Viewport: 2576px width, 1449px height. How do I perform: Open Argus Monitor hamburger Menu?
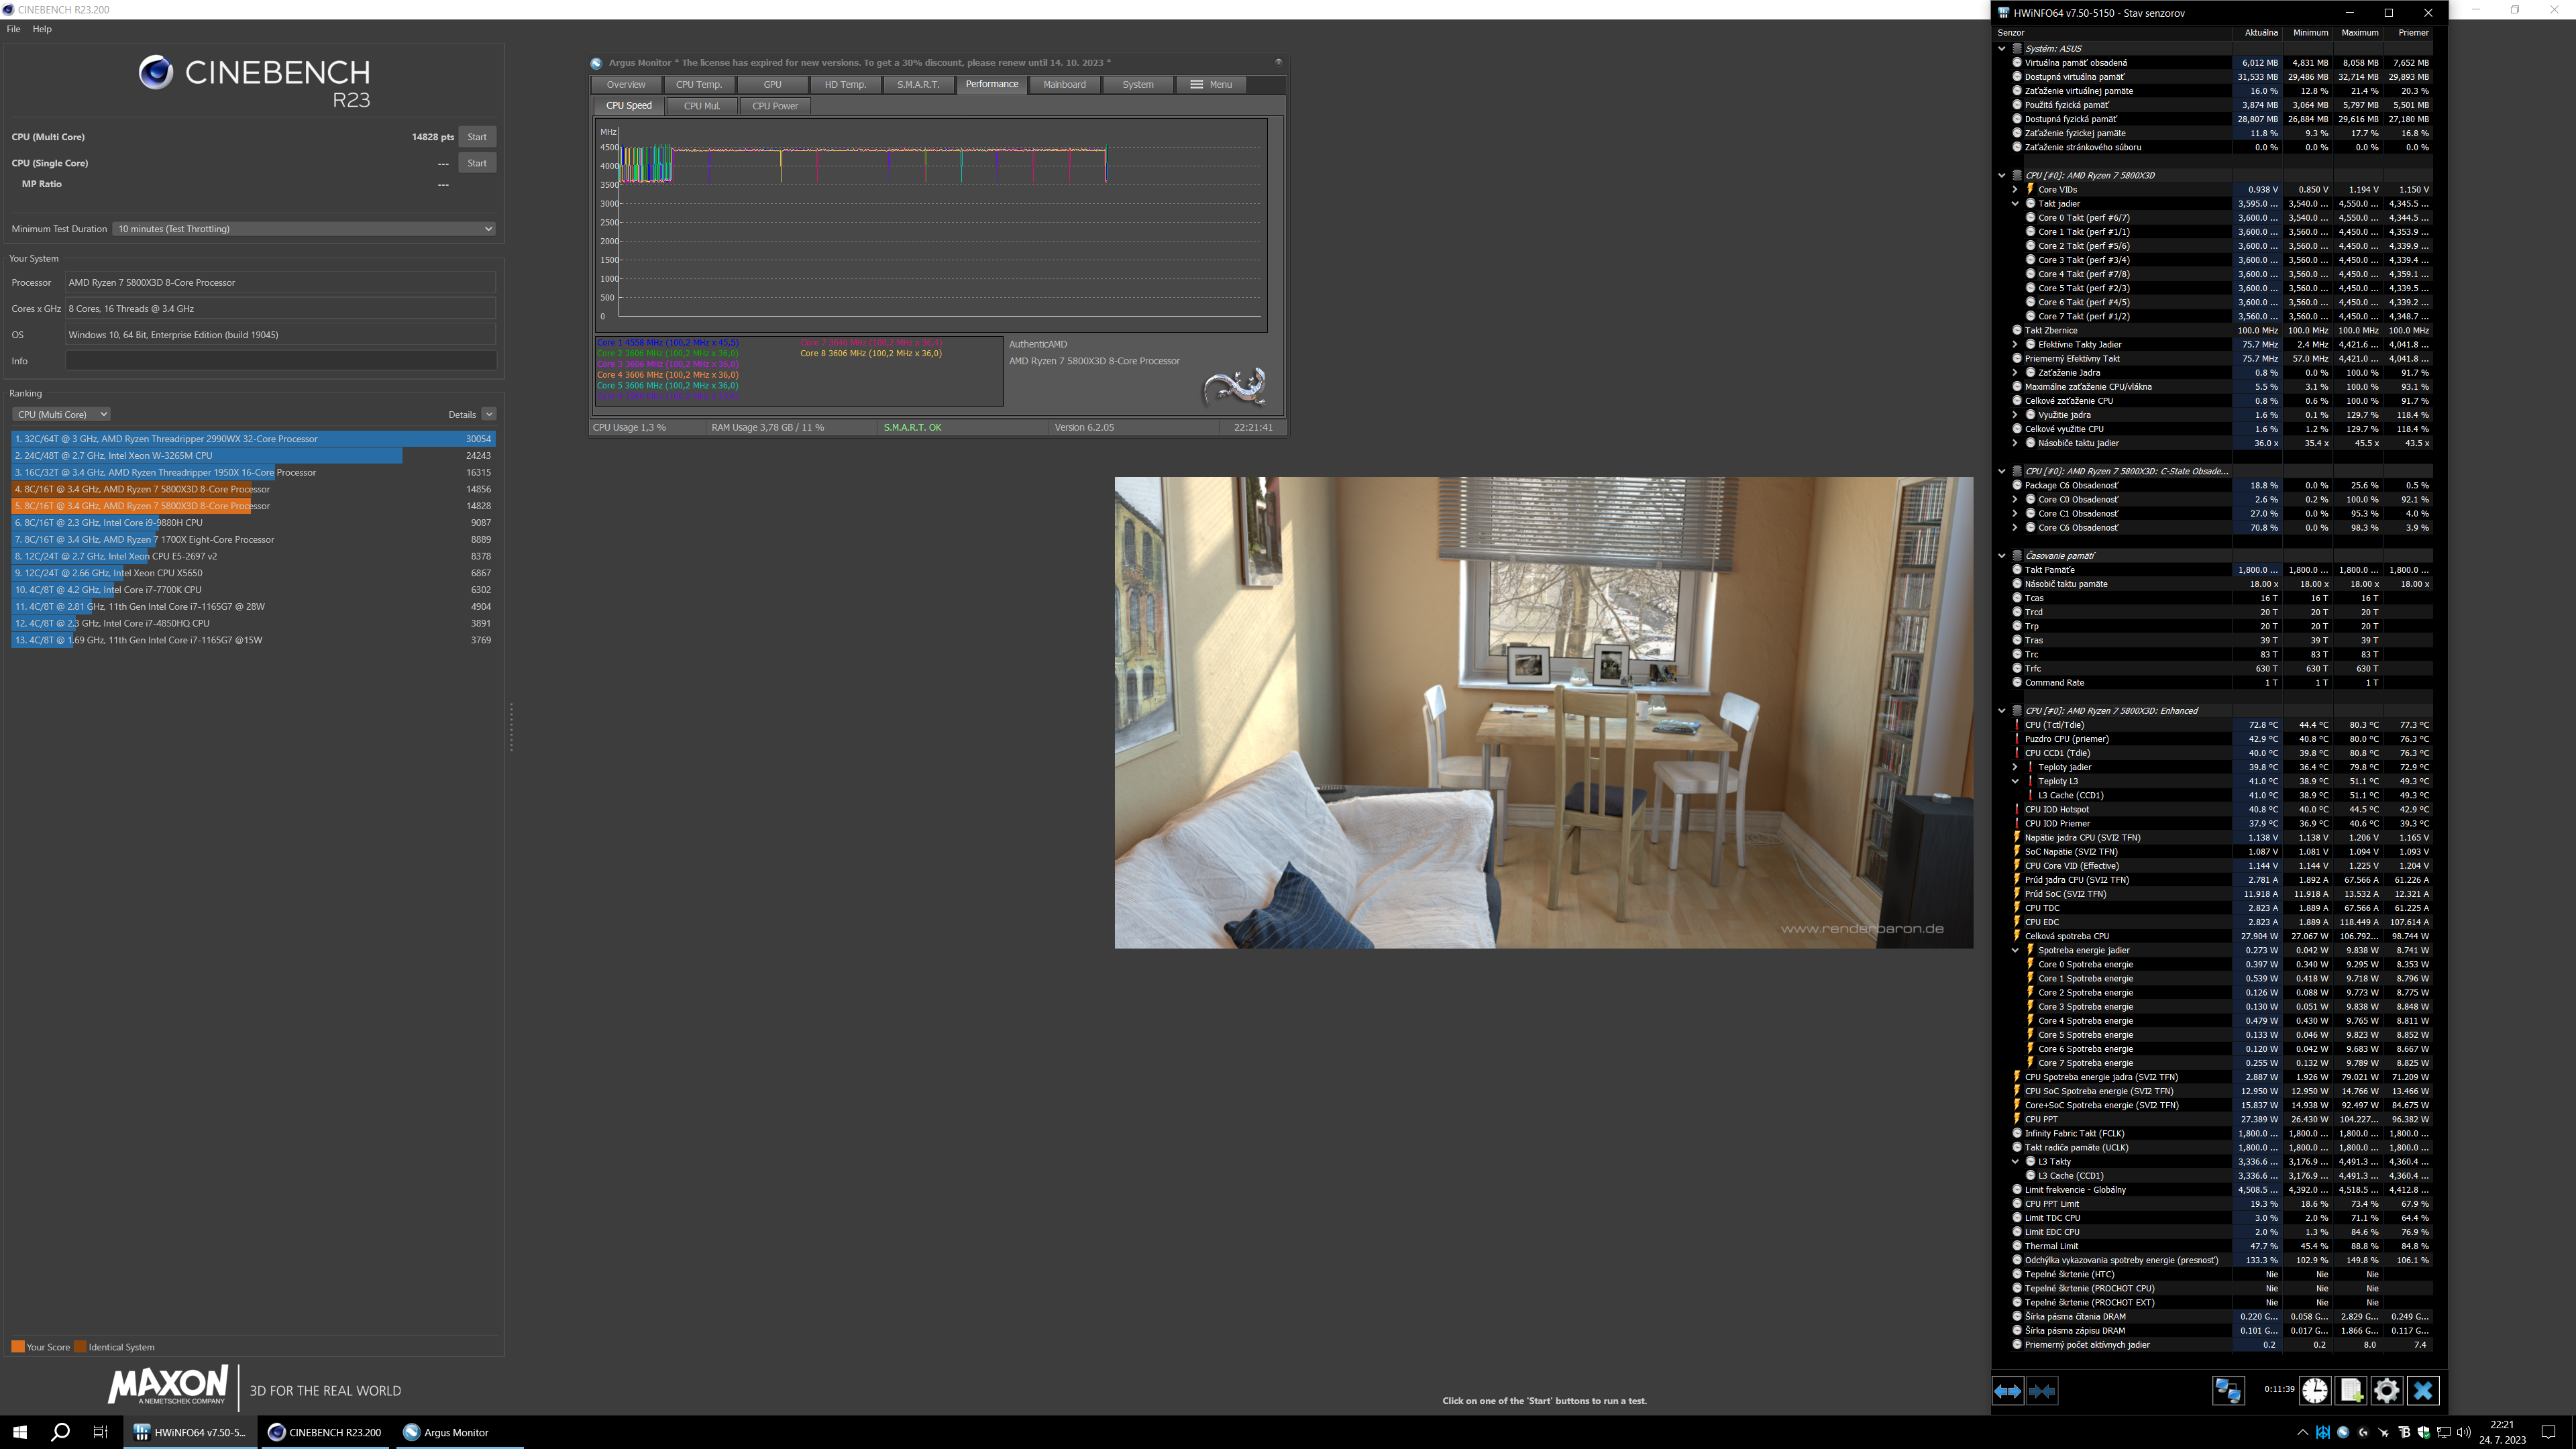[1211, 85]
